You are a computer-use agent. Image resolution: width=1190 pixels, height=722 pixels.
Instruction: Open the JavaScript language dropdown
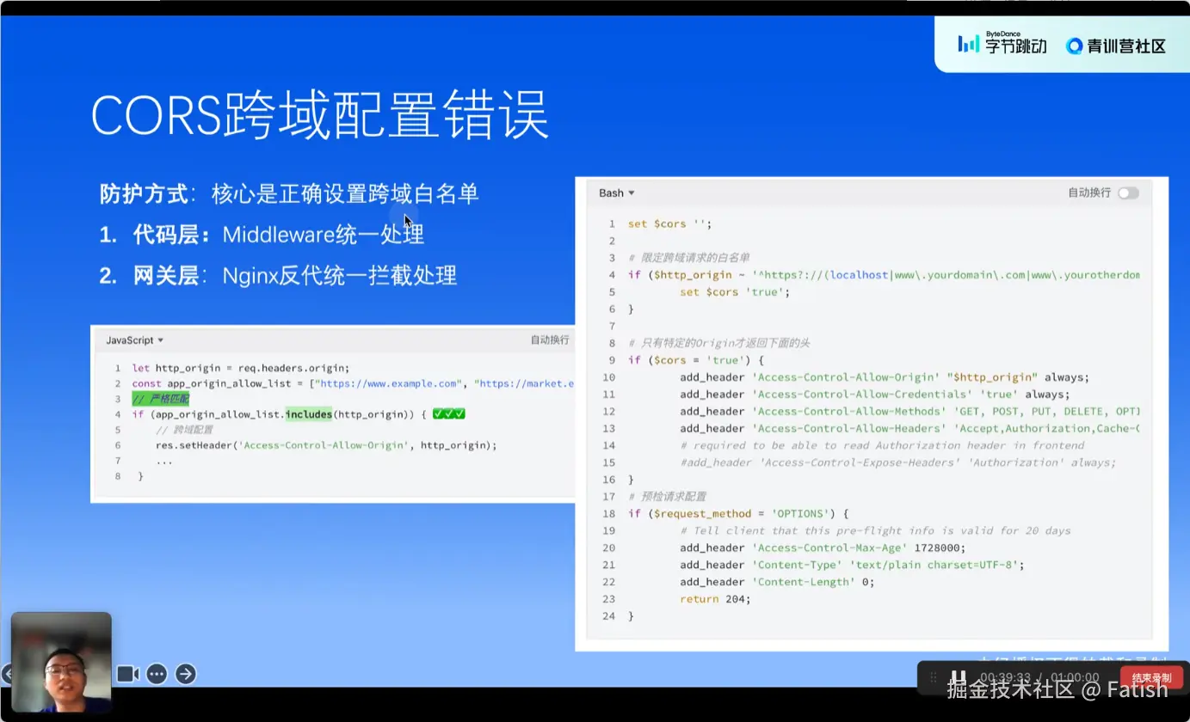(135, 340)
